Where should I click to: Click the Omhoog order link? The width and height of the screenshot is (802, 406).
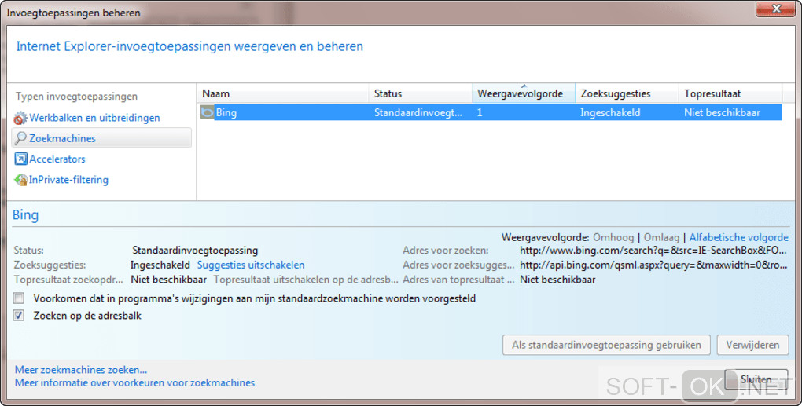[x=613, y=237]
